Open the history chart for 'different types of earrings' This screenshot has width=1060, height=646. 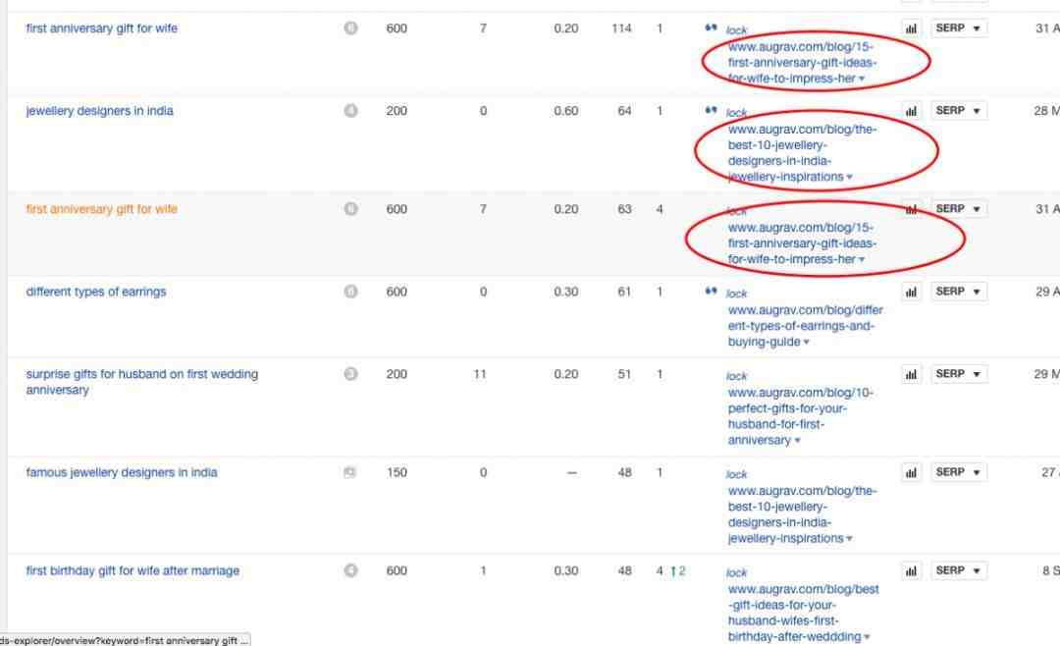click(911, 293)
